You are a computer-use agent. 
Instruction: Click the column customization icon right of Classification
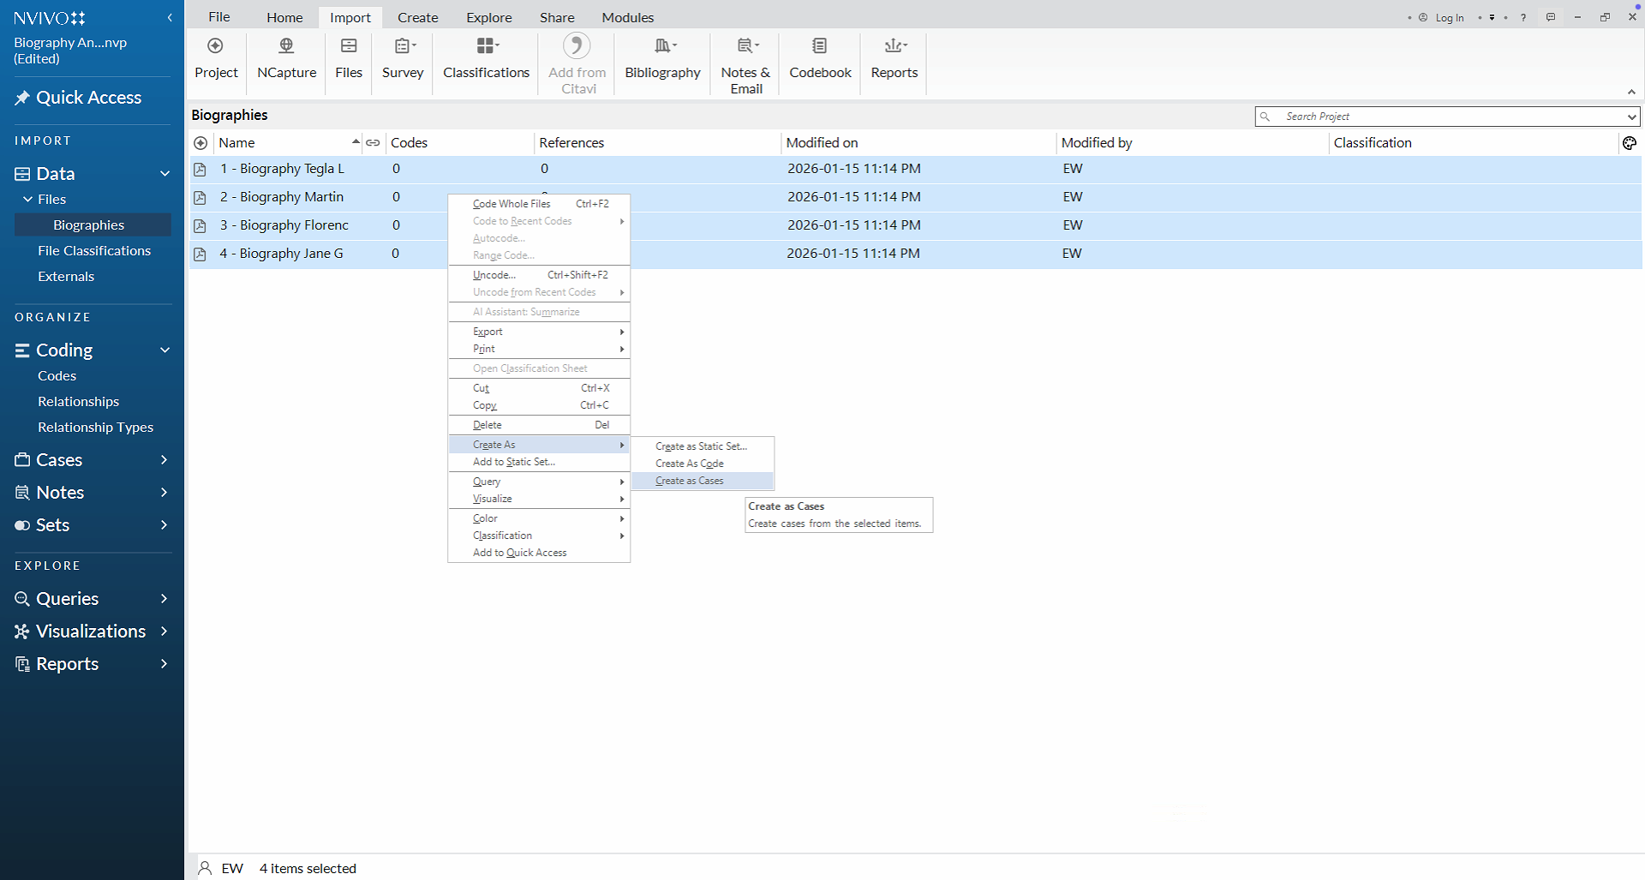1629,143
